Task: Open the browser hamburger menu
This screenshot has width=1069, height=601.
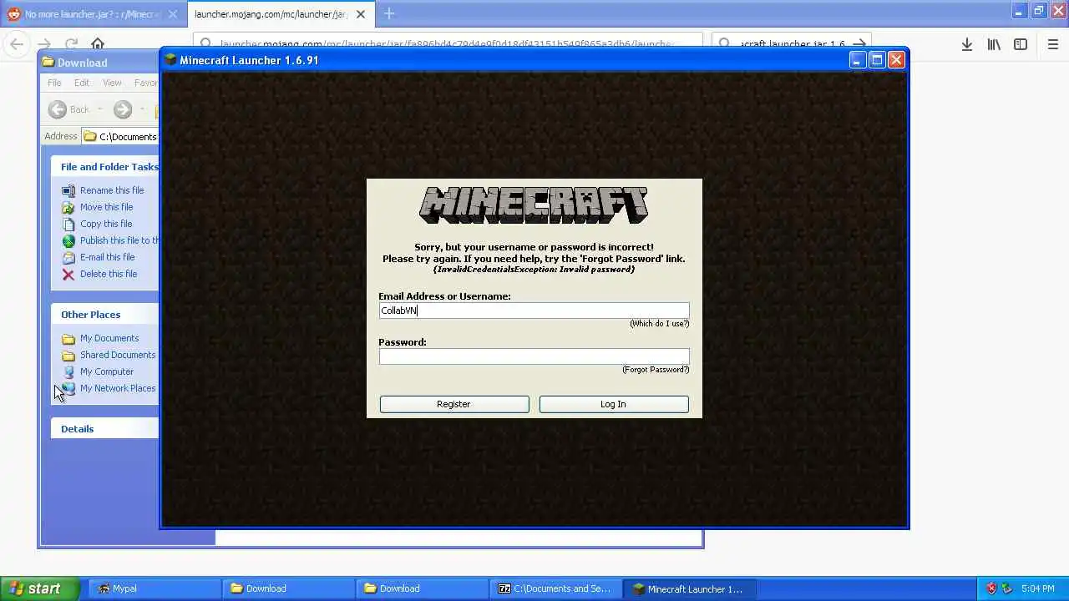Action: (1053, 45)
